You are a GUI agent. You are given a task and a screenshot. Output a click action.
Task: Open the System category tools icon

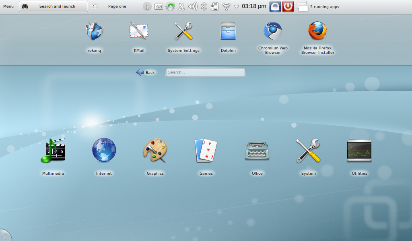tap(308, 151)
